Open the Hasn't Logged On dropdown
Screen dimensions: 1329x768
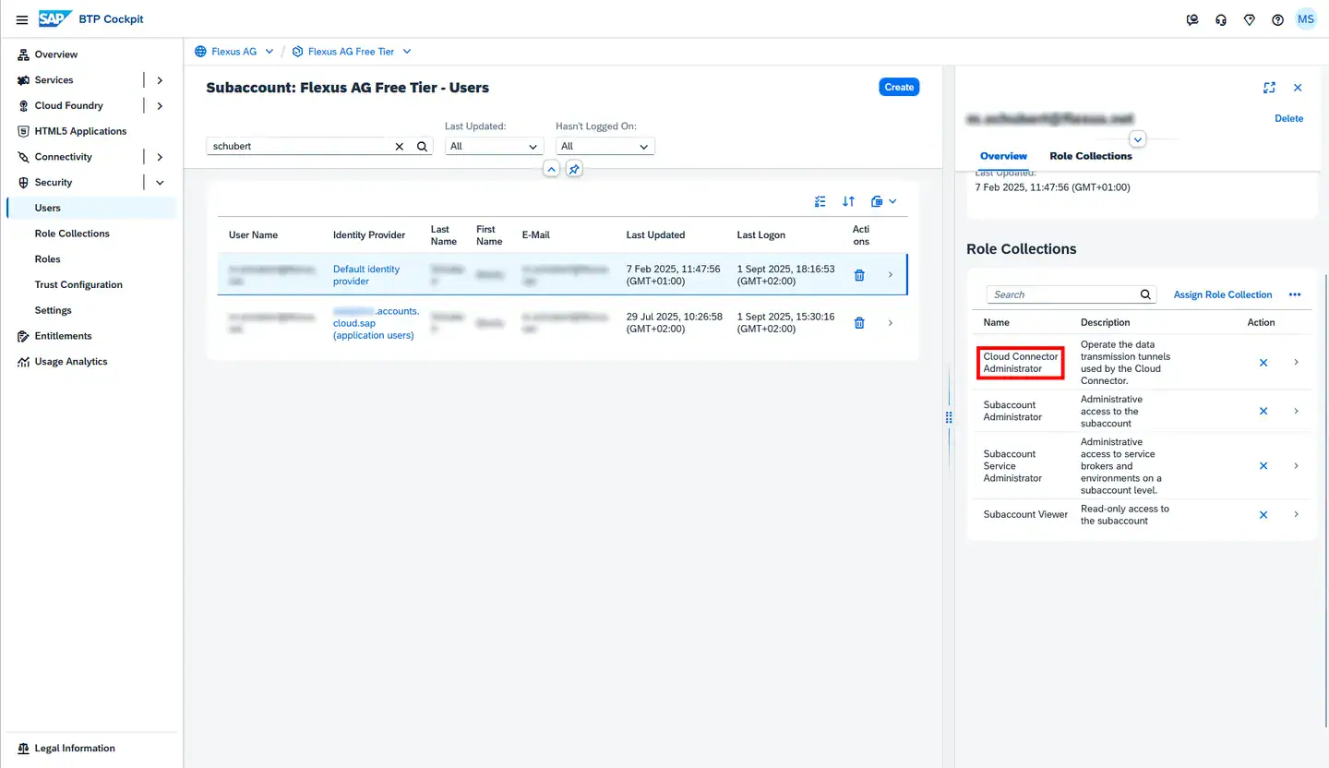605,146
